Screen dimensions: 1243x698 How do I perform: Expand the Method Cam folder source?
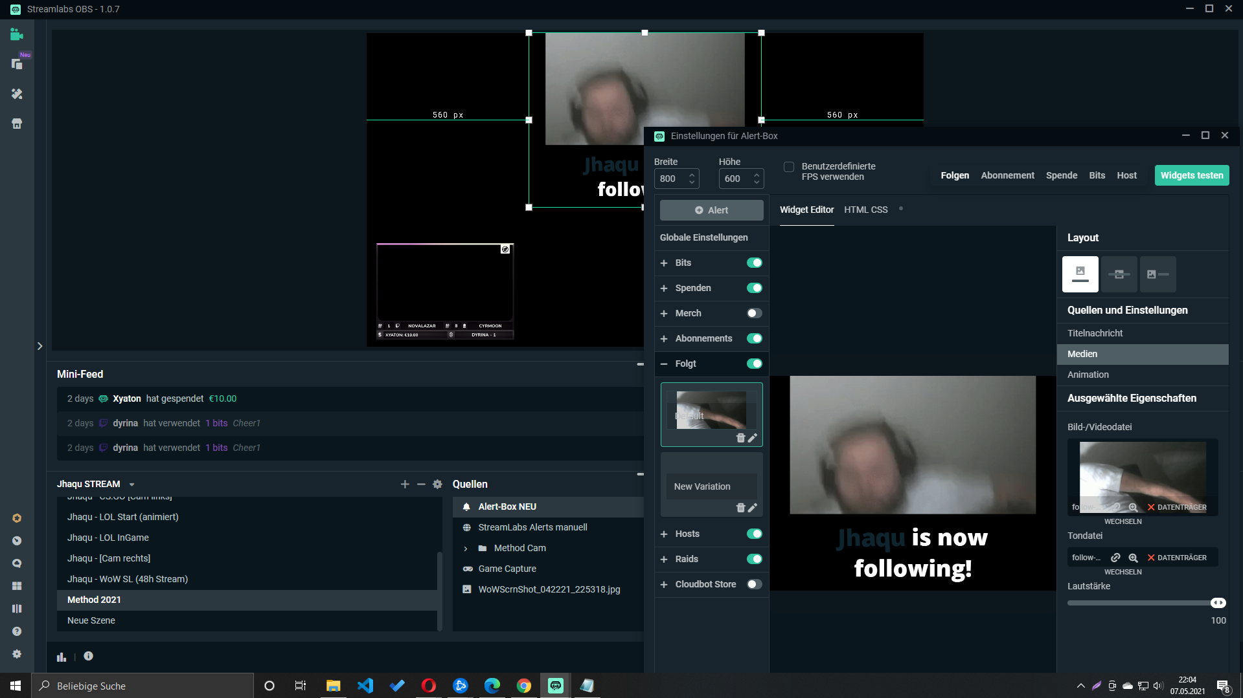pyautogui.click(x=466, y=549)
